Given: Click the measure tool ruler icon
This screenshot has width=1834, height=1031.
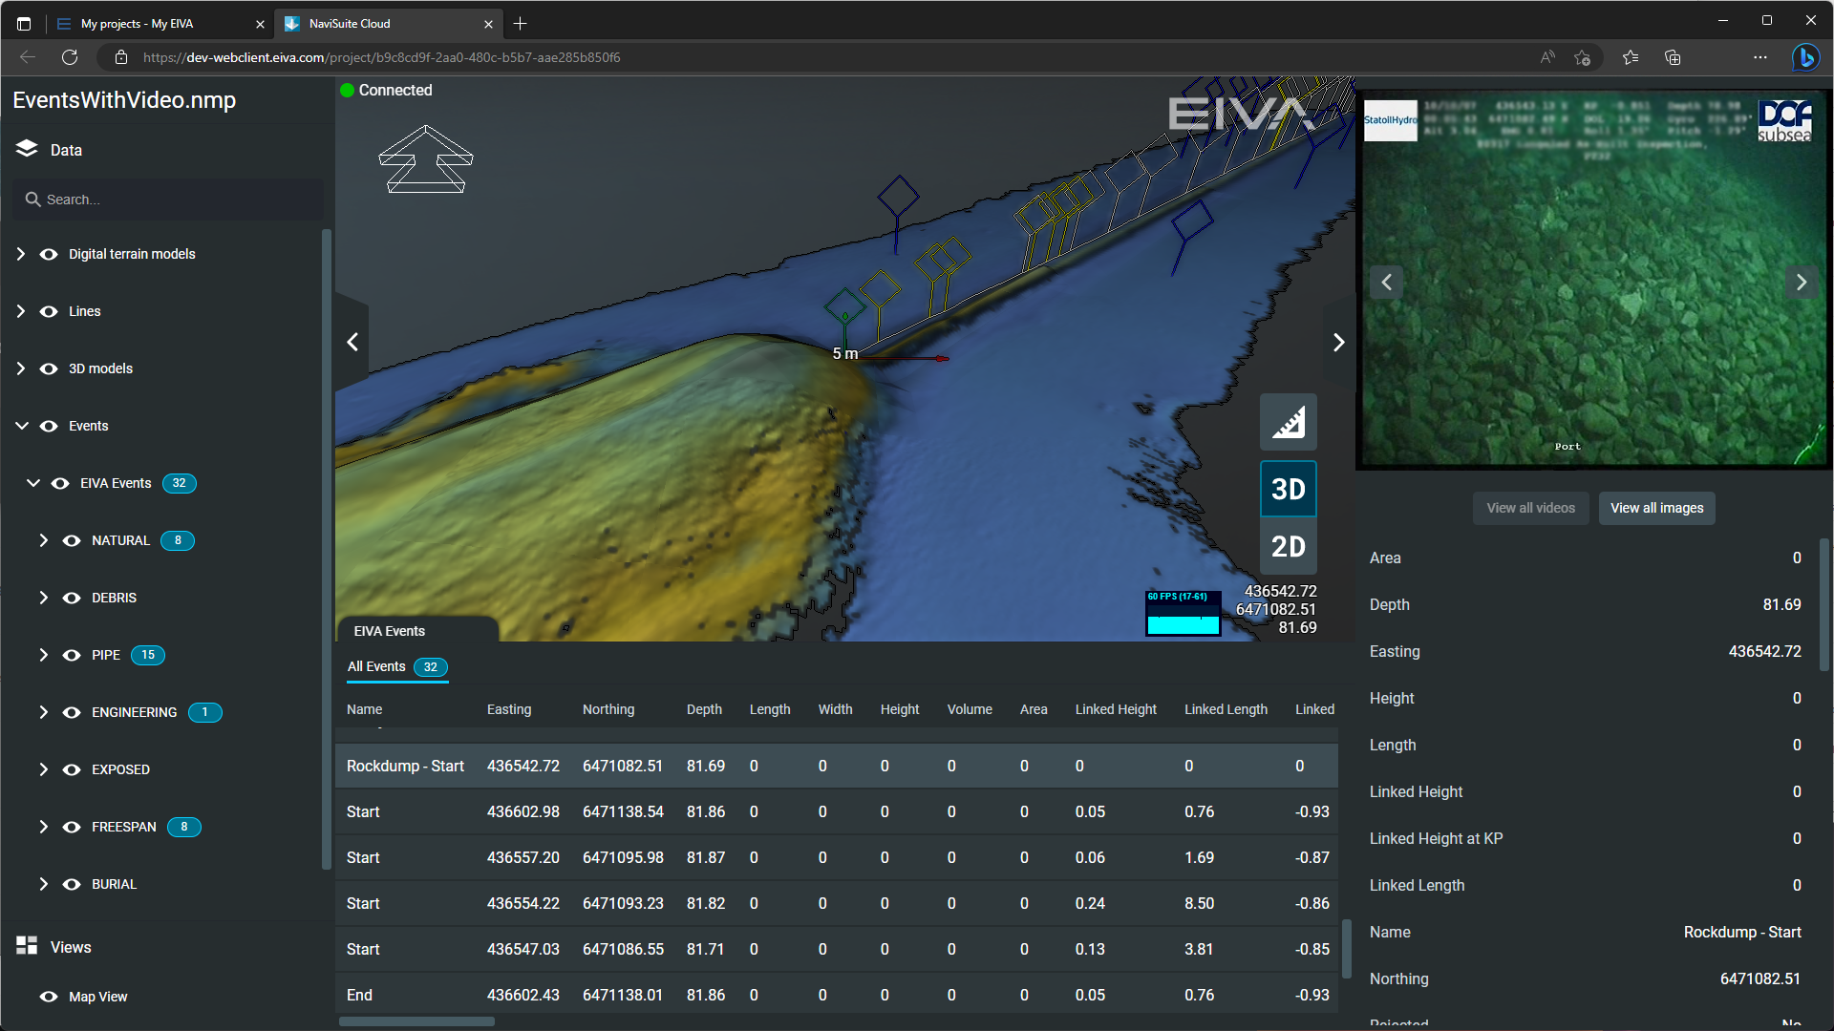Looking at the screenshot, I should tap(1288, 422).
